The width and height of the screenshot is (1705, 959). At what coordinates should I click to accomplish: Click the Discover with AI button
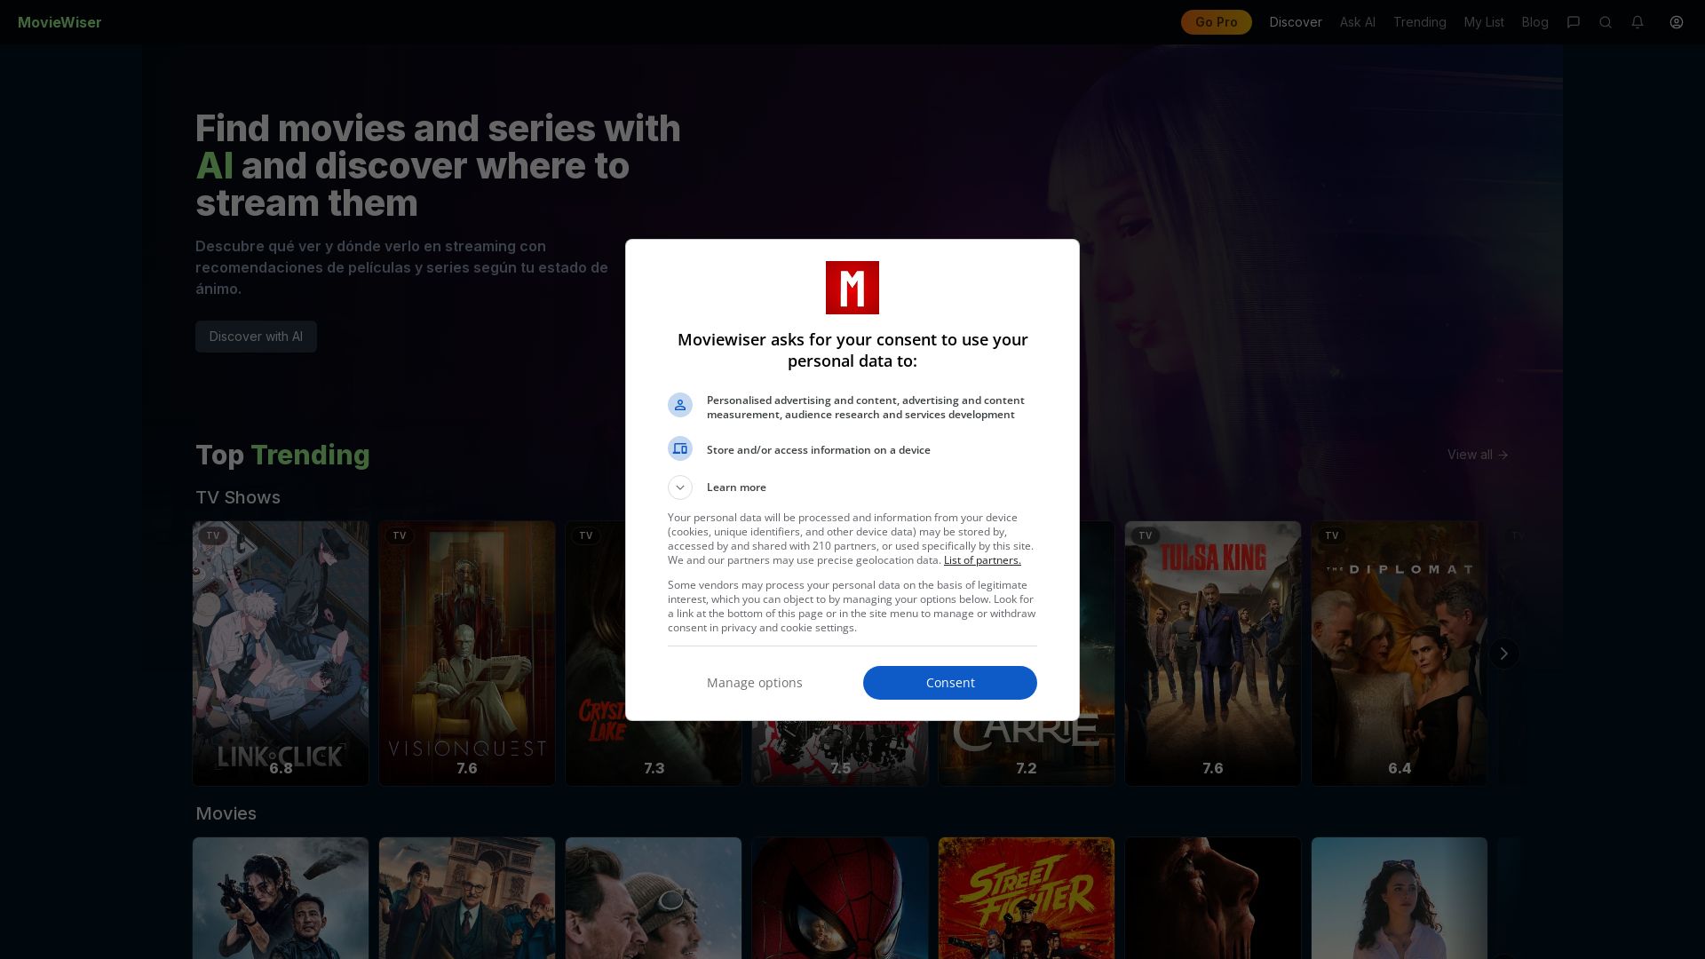point(256,337)
